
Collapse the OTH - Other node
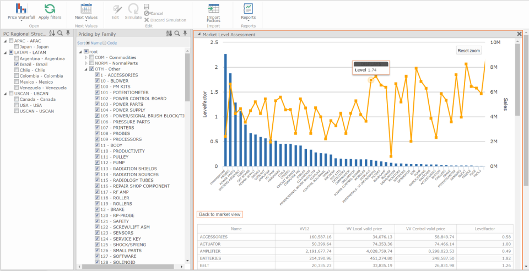pos(86,69)
